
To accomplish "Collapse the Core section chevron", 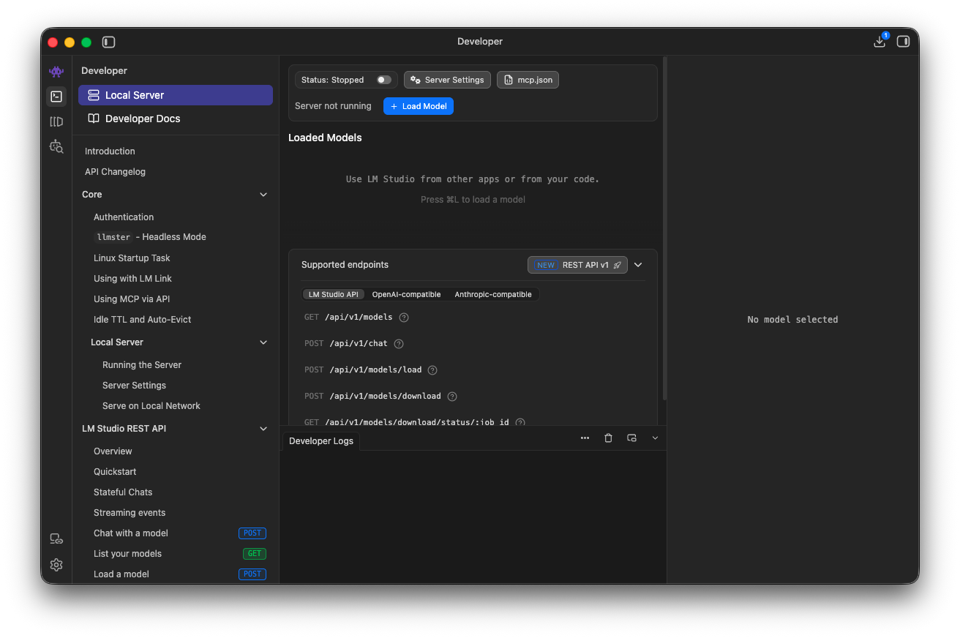I will click(x=263, y=195).
